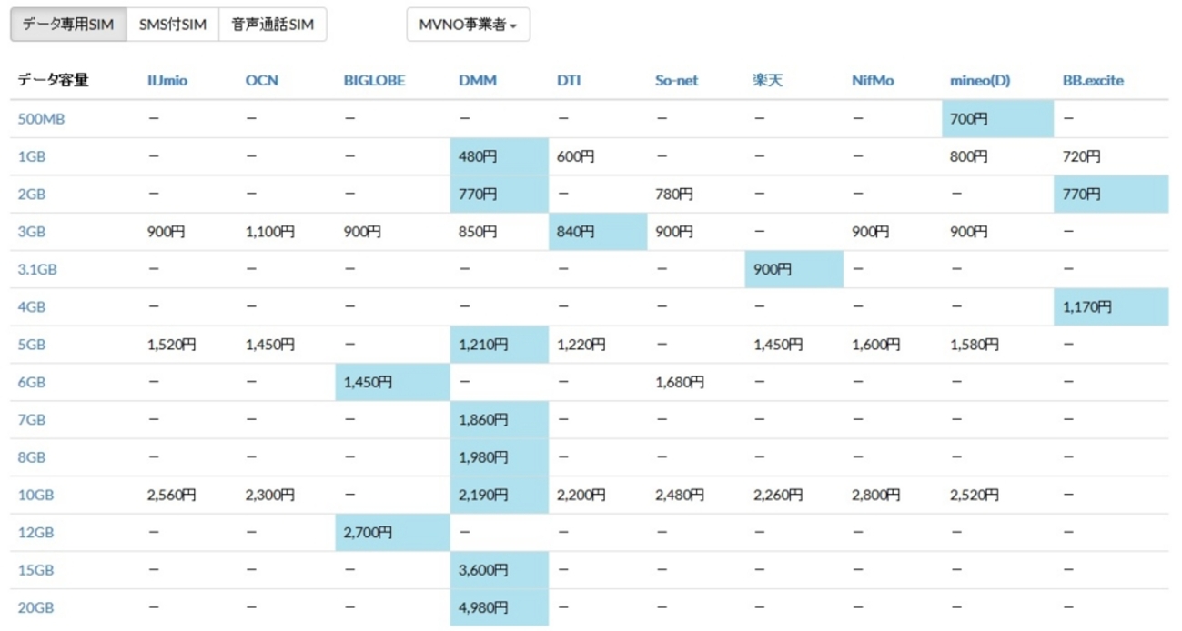
Task: Click the 2,200円 DTI price cell
Action: tap(598, 496)
